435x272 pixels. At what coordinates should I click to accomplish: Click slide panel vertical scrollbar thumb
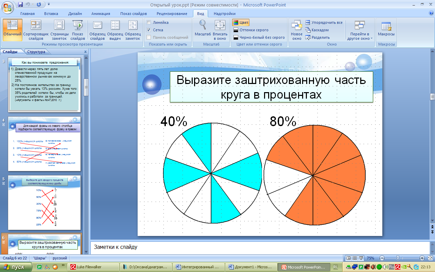(86, 88)
